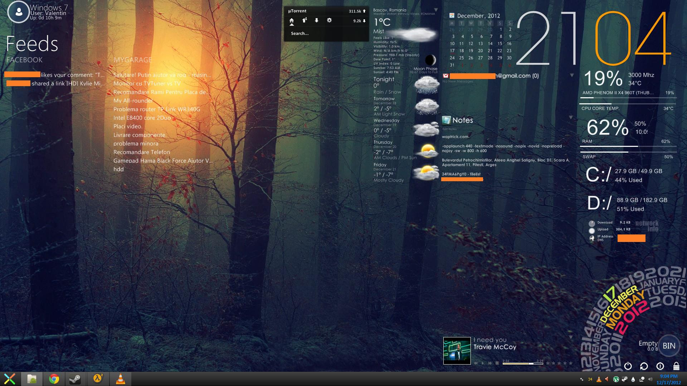Open µTorrent settings gear icon
The width and height of the screenshot is (687, 386).
329,20
